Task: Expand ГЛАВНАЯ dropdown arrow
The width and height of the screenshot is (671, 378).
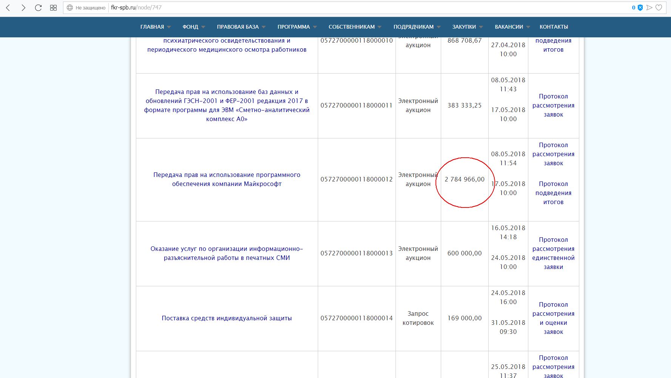Action: 169,27
